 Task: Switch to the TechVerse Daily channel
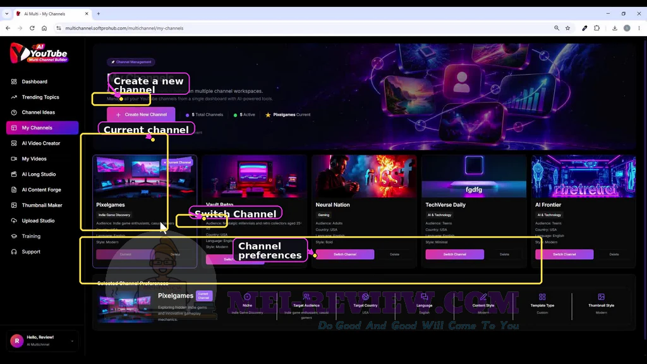455,254
